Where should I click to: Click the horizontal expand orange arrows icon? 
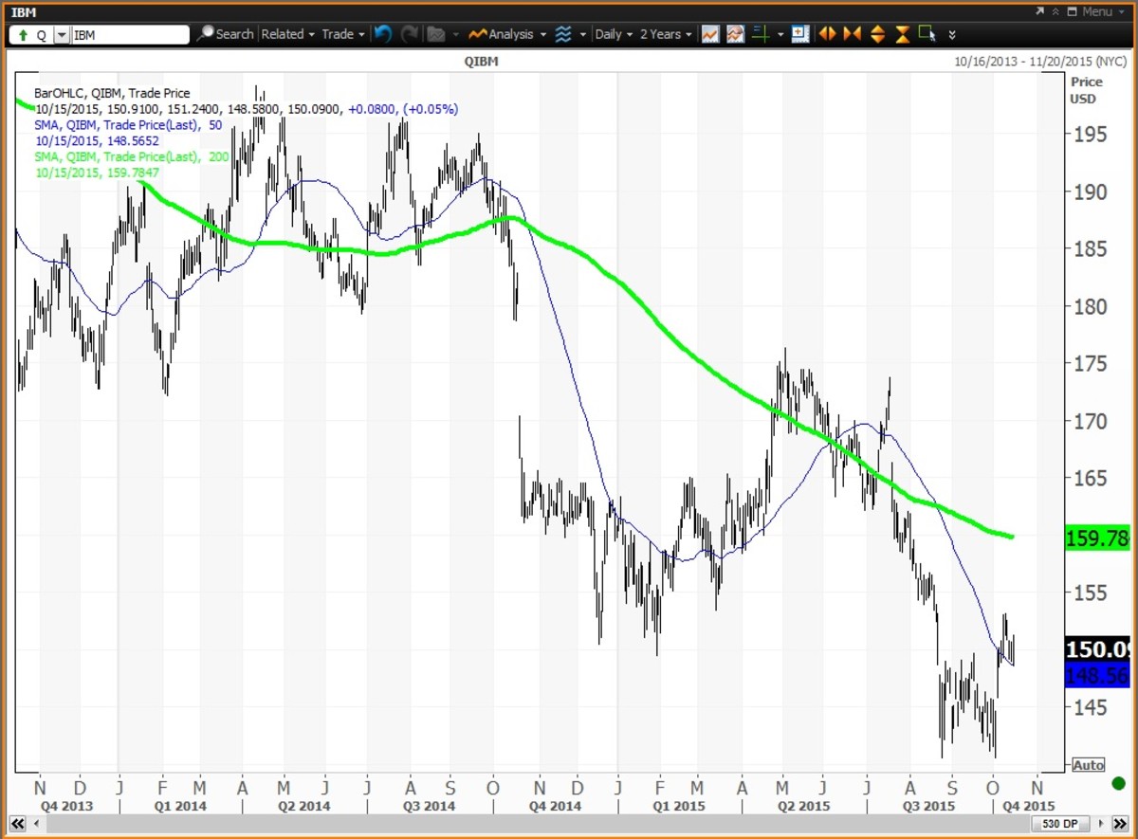tap(827, 34)
